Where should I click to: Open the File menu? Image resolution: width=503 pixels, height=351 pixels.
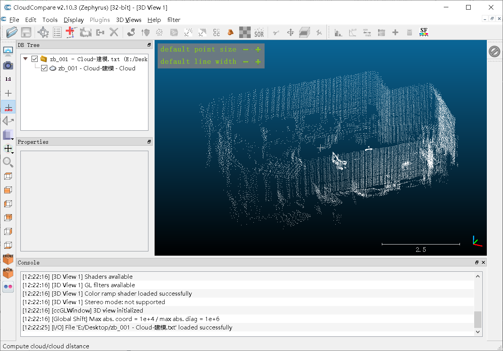pos(14,20)
